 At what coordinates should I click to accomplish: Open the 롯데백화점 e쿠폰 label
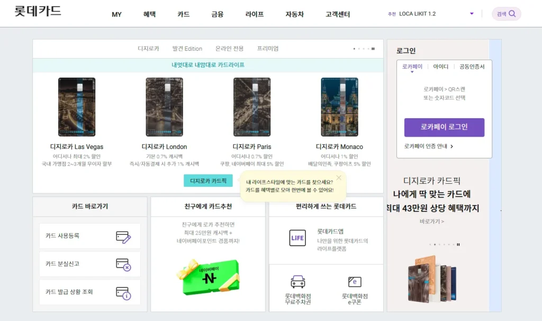pyautogui.click(x=355, y=299)
